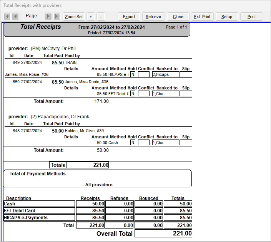The width and height of the screenshot is (271, 242).
Task: Export the Total Receipts report
Action: 129,17
